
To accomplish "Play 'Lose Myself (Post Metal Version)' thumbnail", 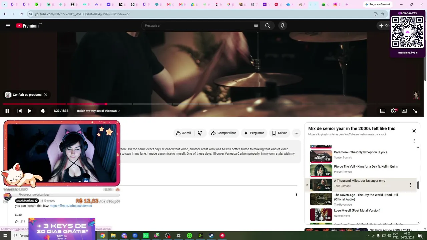I will coord(321,215).
